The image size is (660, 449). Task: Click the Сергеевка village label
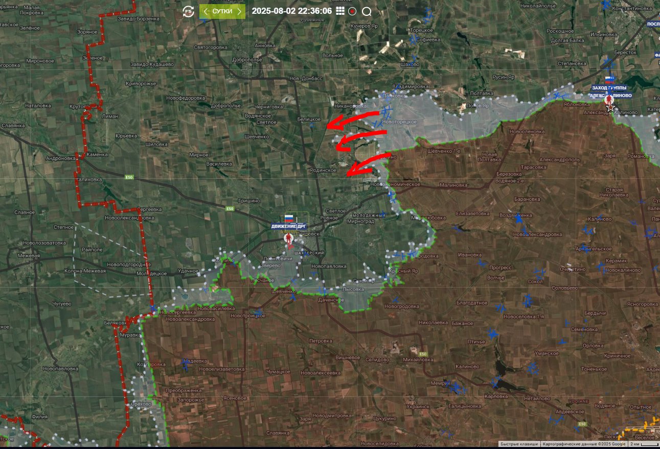tap(149, 209)
